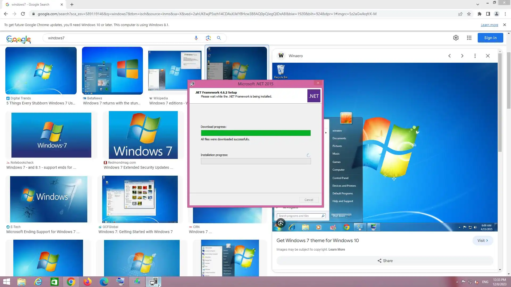Viewport: 511px width, 287px height.
Task: Select the windows7 Google Search tab
Action: pos(31,5)
